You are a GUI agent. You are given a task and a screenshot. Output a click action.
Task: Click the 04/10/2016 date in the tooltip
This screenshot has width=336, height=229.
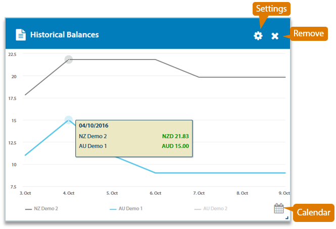pyautogui.click(x=93, y=126)
